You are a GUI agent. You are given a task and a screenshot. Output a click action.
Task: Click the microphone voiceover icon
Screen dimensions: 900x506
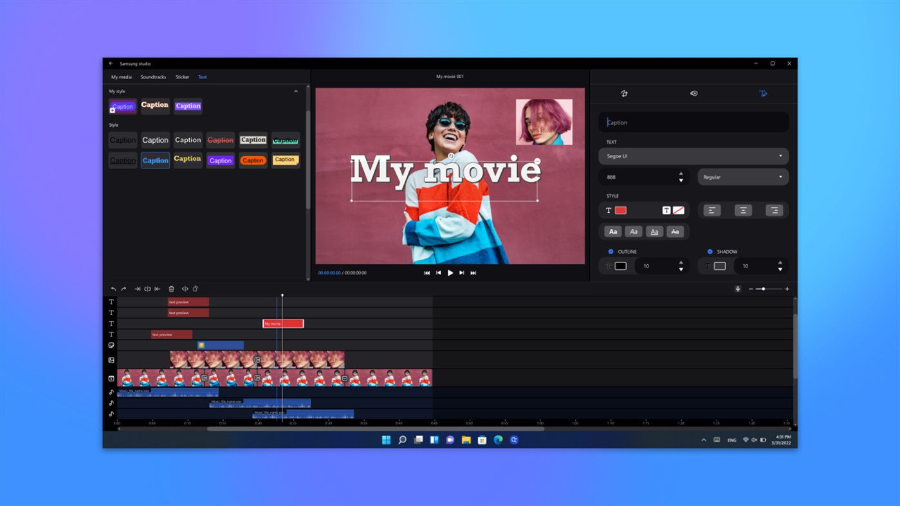pos(738,289)
